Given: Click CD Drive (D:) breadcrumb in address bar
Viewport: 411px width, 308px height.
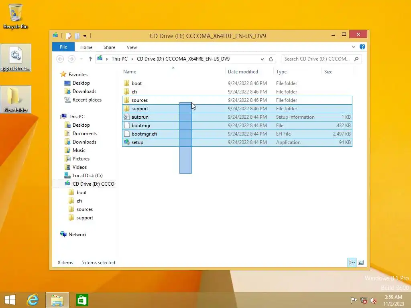Looking at the screenshot, I should (x=183, y=59).
